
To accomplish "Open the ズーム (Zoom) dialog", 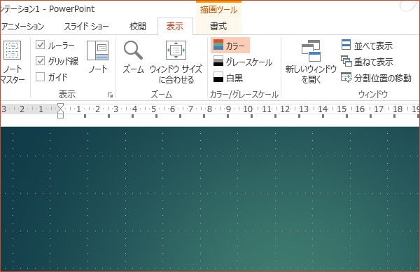I will tap(133, 57).
